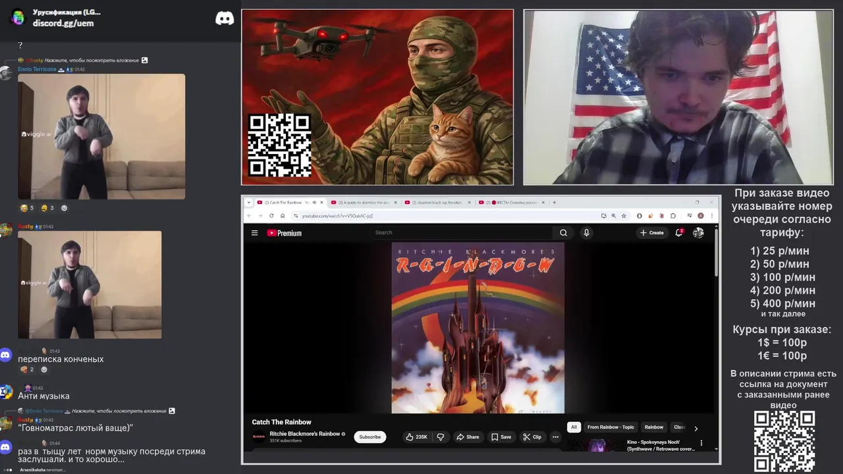843x474 pixels.
Task: Click the browser address bar URL
Action: 338,216
